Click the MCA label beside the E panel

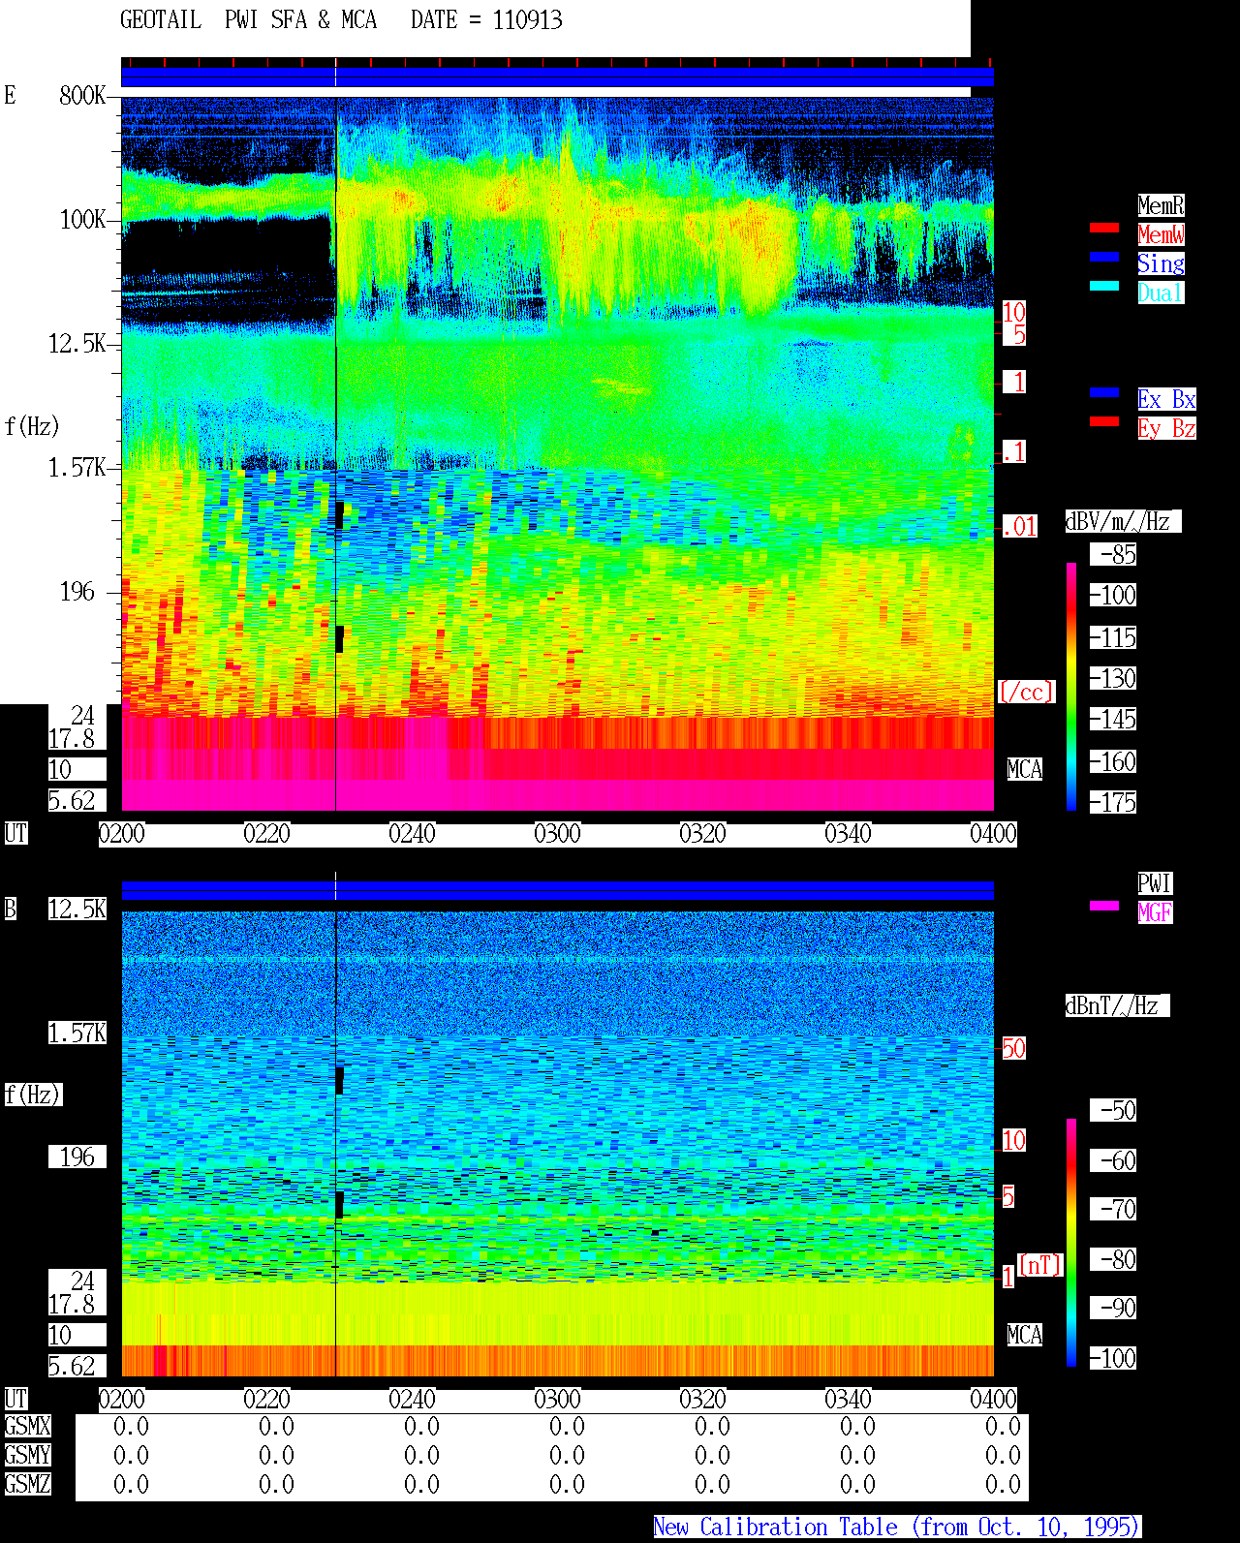pos(1025,769)
